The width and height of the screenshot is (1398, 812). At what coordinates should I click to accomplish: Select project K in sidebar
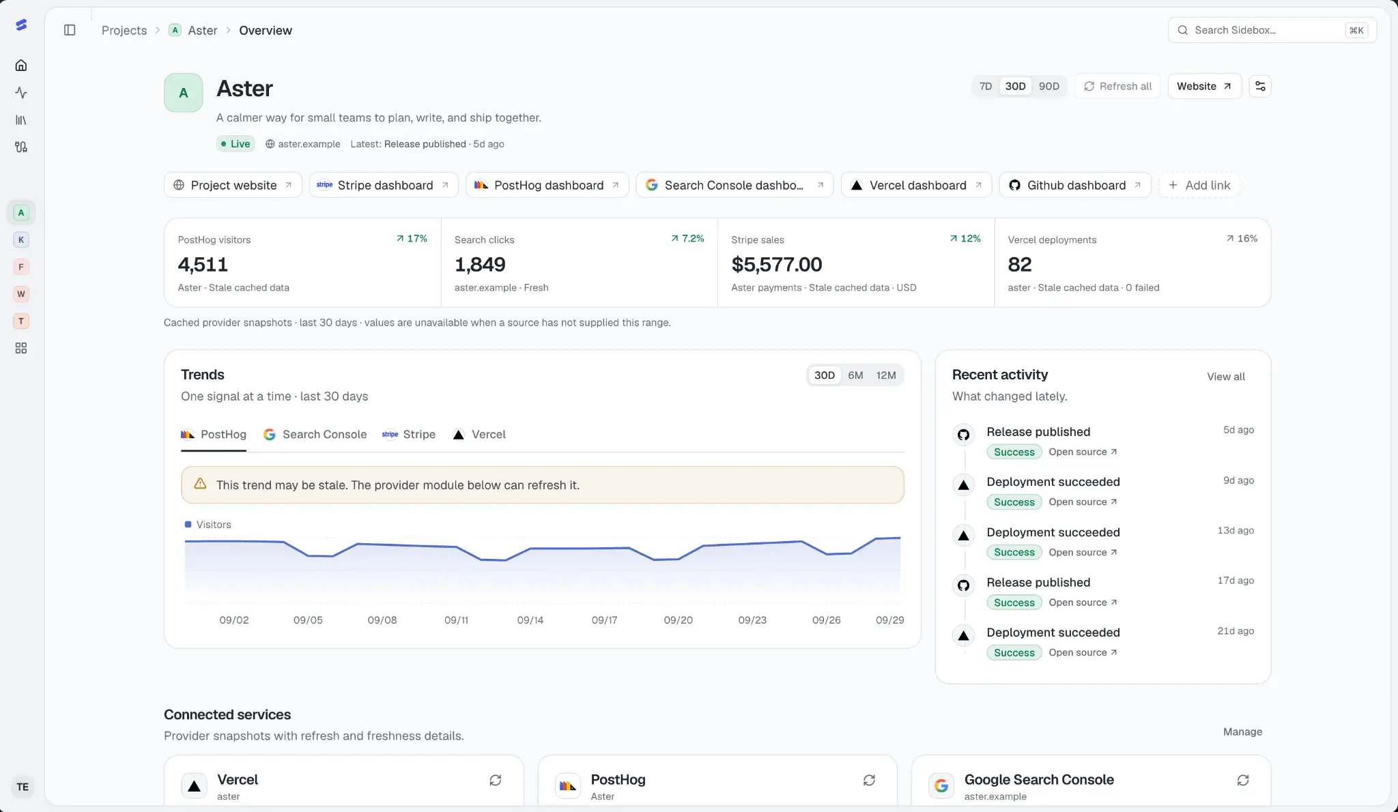coord(21,240)
